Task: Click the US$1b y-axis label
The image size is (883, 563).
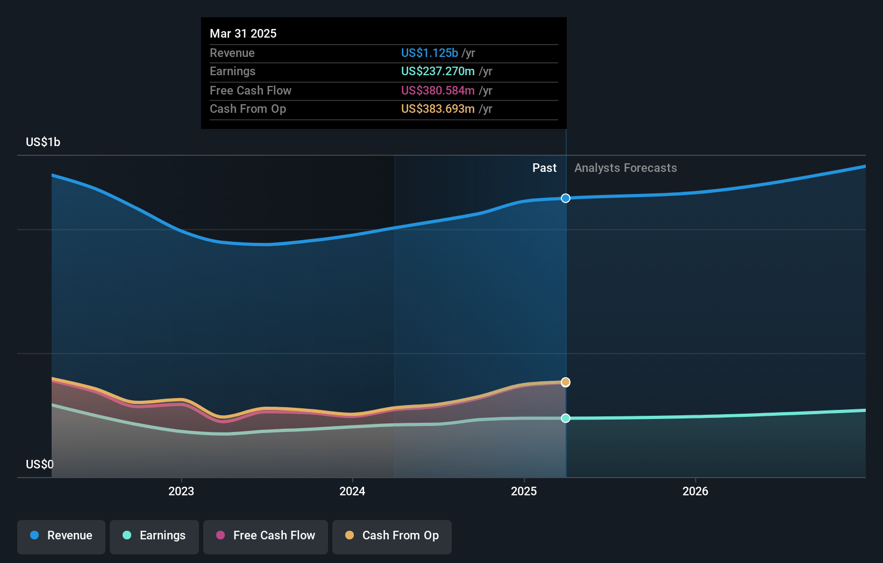Action: point(43,142)
